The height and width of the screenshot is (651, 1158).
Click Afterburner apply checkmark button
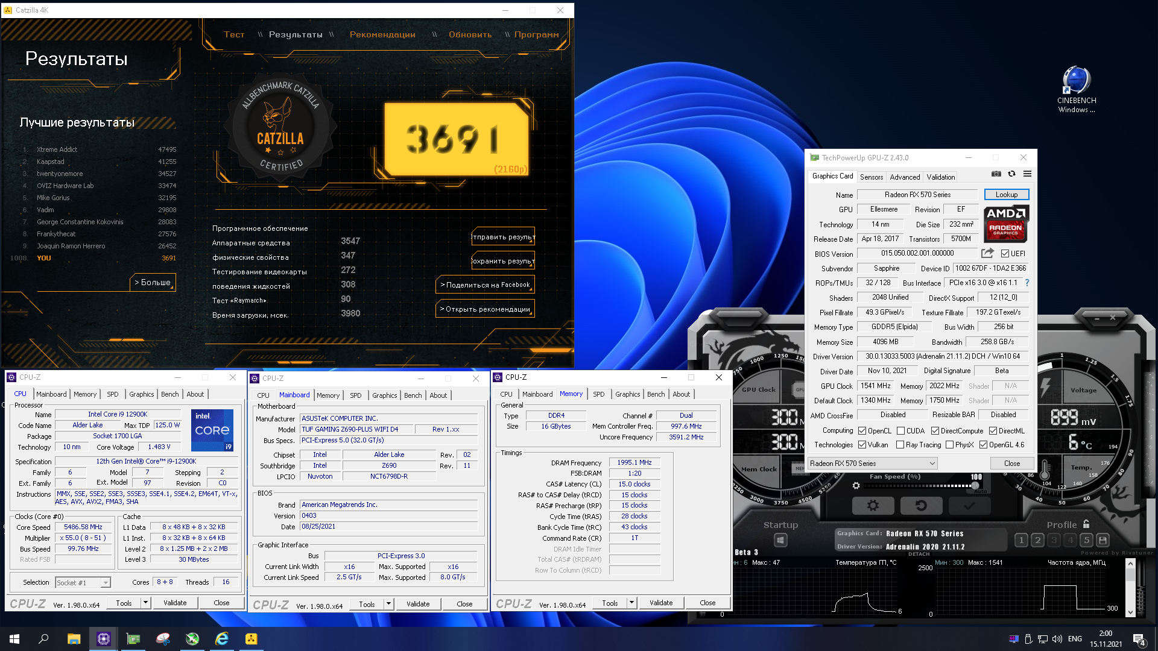[x=969, y=506]
